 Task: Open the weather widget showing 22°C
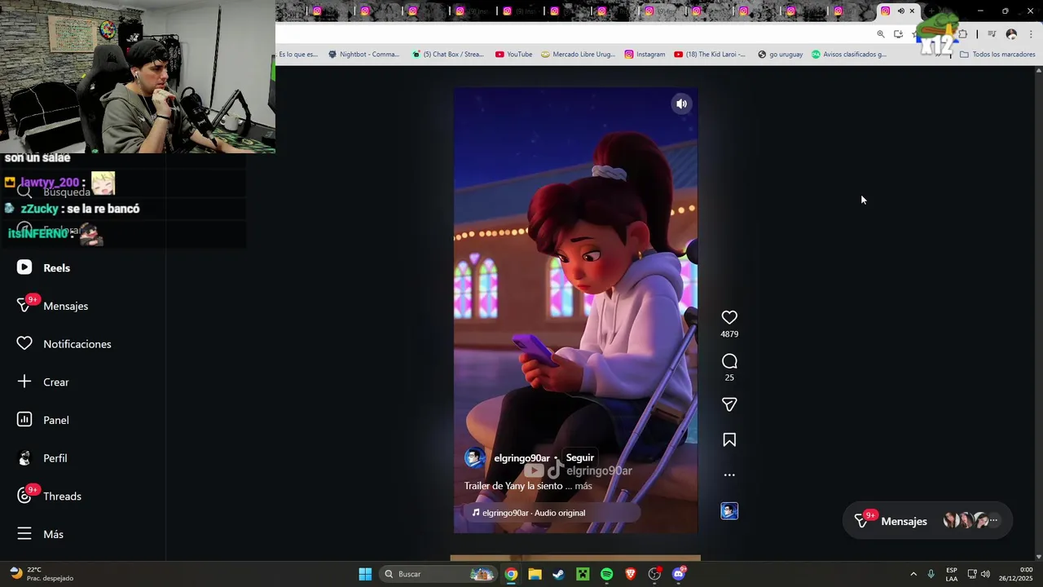[41, 574]
